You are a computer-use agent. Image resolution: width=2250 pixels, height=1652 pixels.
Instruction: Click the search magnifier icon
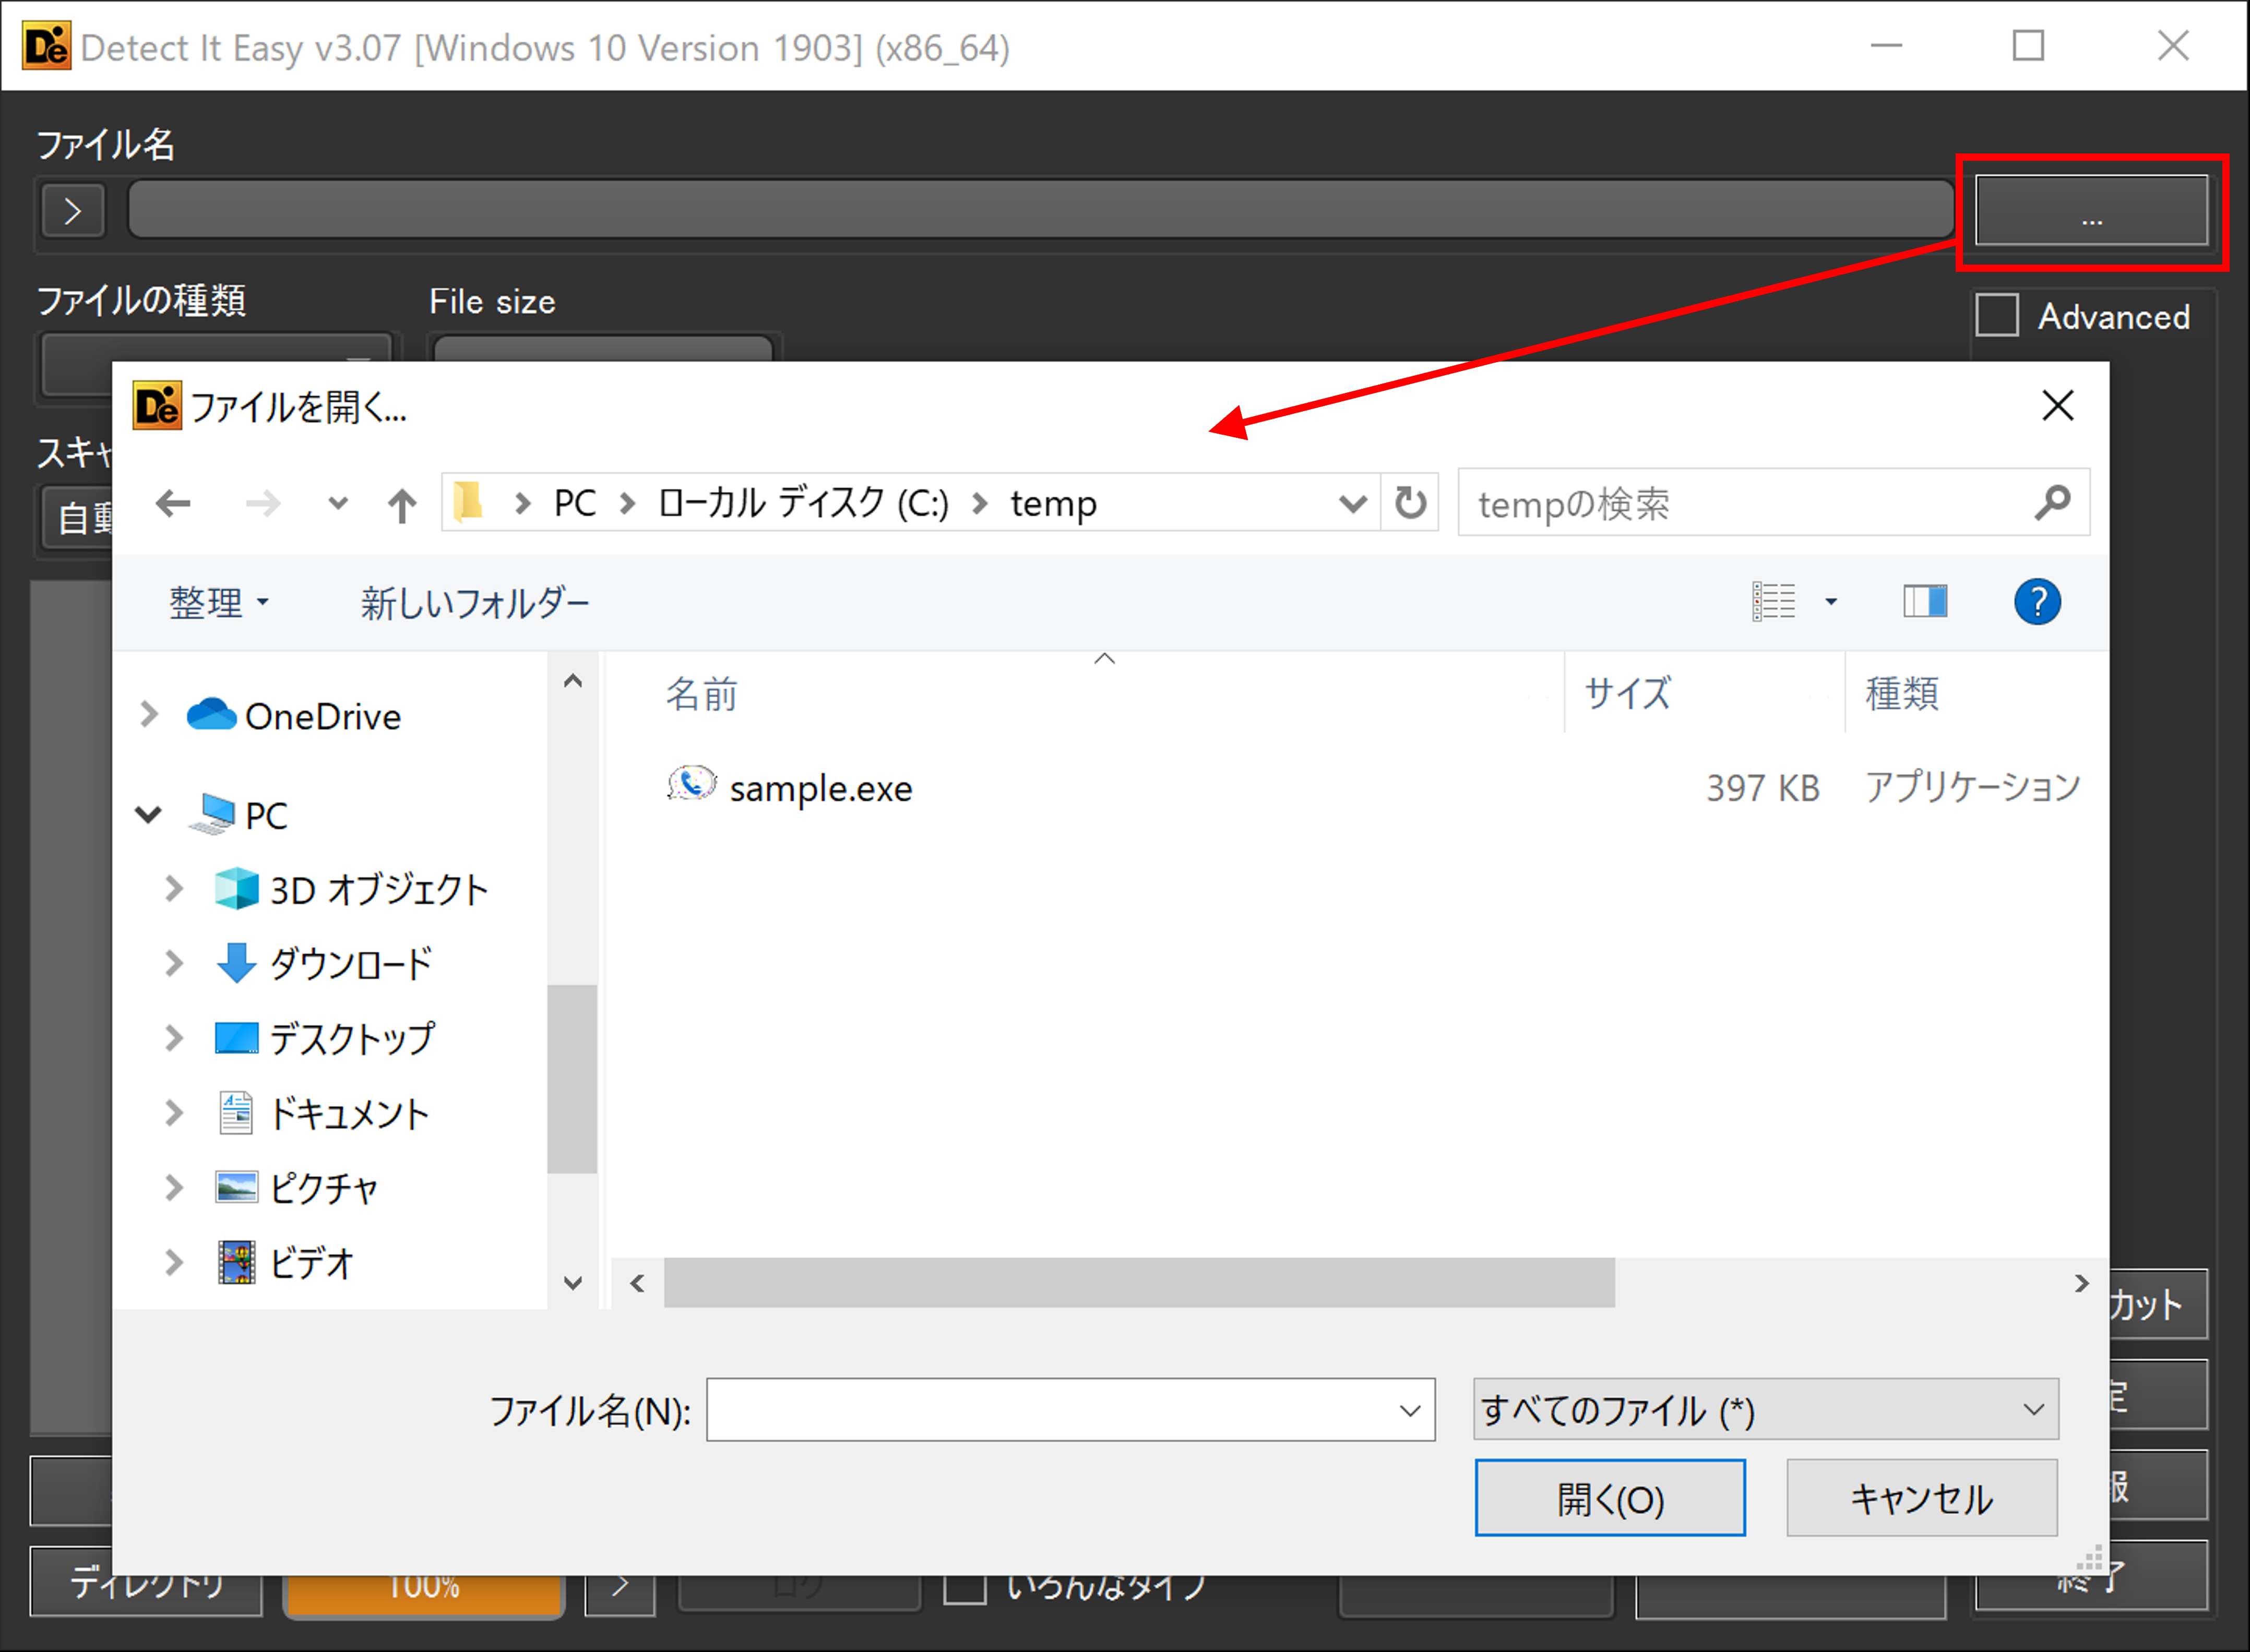(x=2051, y=503)
